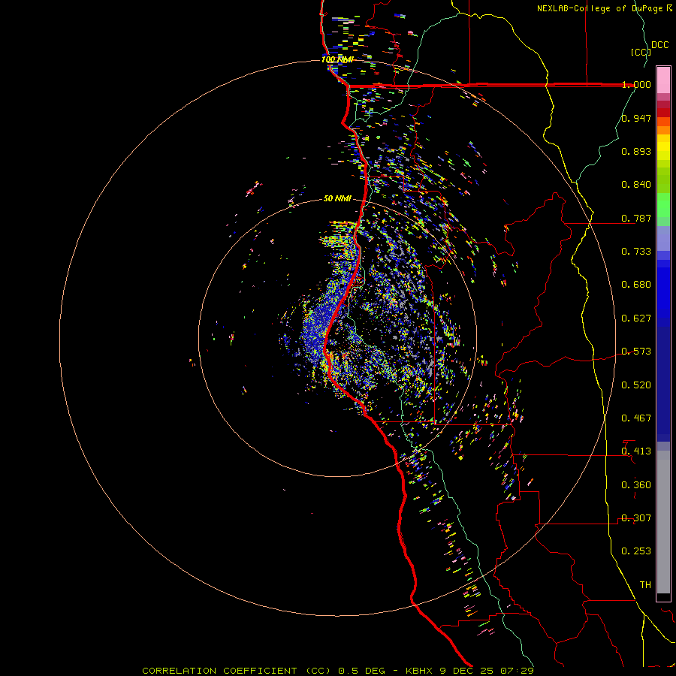Click the 0.840 value on the scale
Screen dimensions: 676x676
pyautogui.click(x=636, y=185)
